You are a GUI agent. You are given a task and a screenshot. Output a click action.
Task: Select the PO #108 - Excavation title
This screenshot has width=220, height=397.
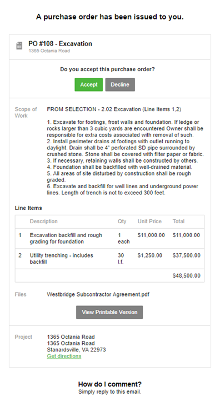[x=61, y=43]
